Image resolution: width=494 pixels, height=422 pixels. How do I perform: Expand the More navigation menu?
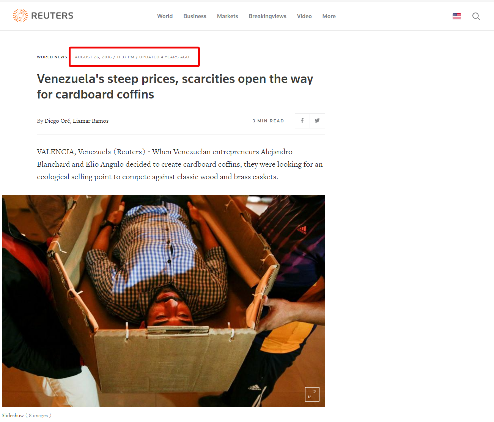[329, 16]
